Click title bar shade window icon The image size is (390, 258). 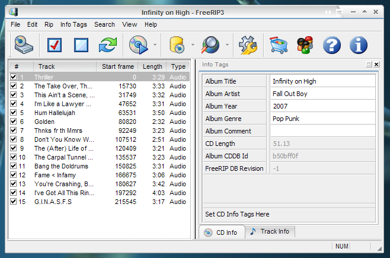coord(339,12)
